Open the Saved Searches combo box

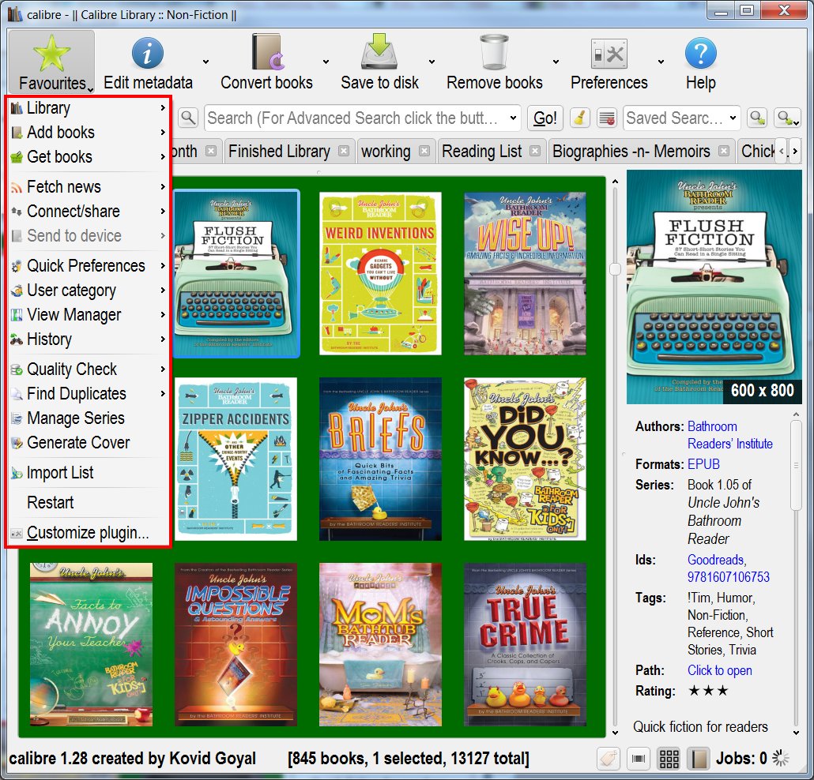coord(681,118)
